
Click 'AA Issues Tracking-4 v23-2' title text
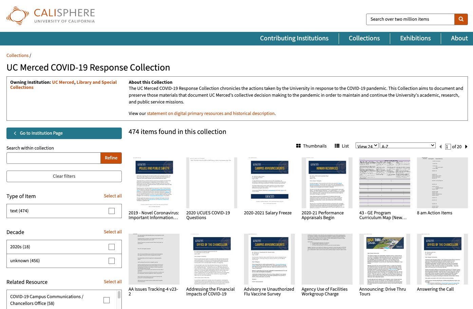[153, 292]
